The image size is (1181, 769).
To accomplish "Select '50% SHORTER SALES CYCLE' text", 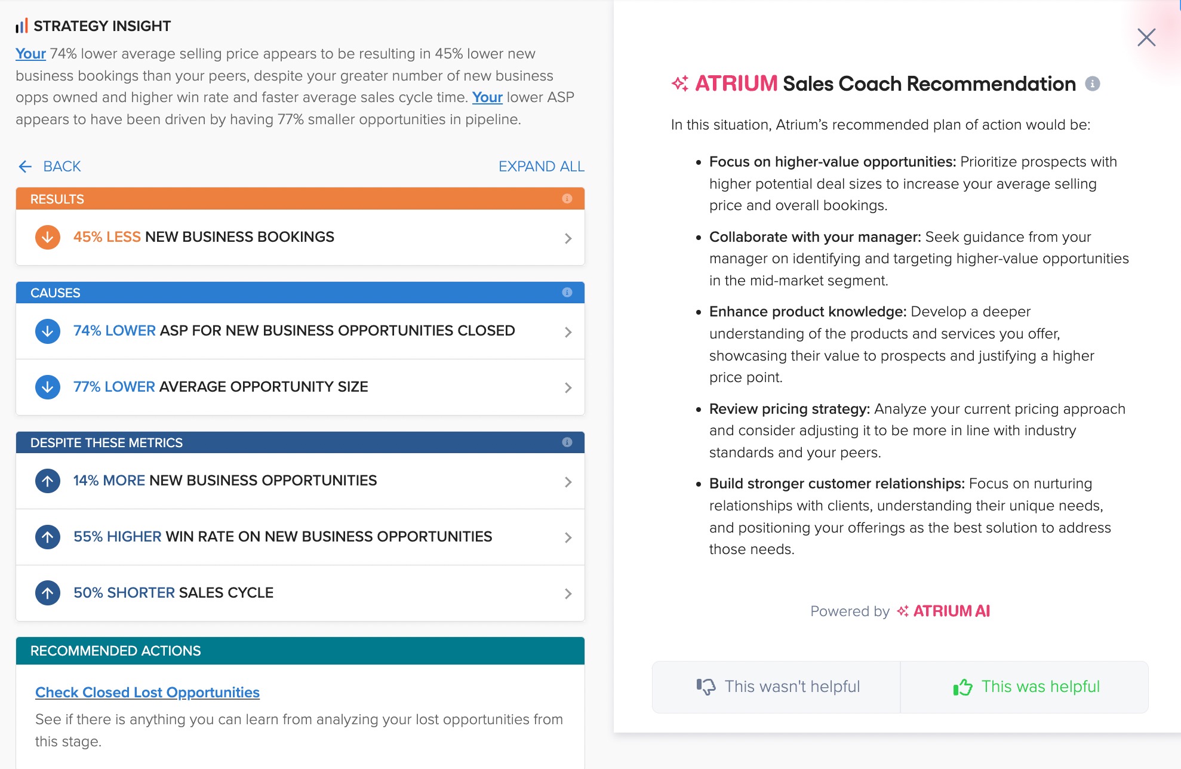I will point(173,593).
